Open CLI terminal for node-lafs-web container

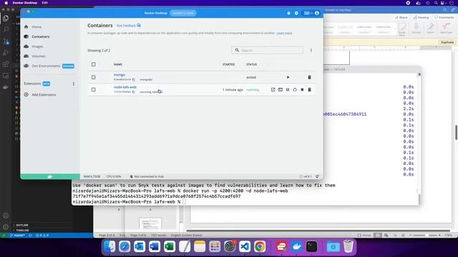[x=281, y=90]
